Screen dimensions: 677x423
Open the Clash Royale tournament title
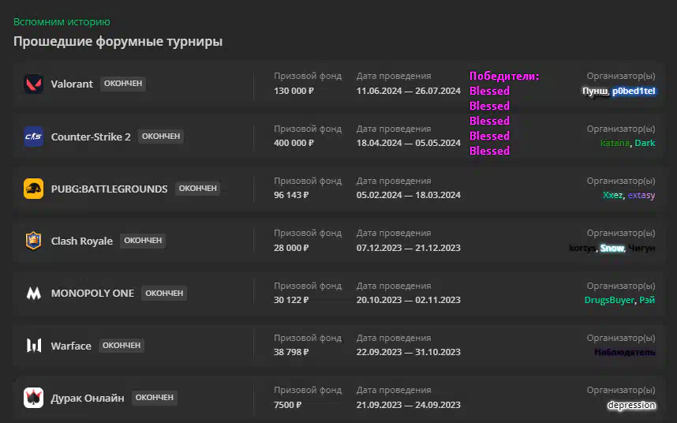pos(81,241)
